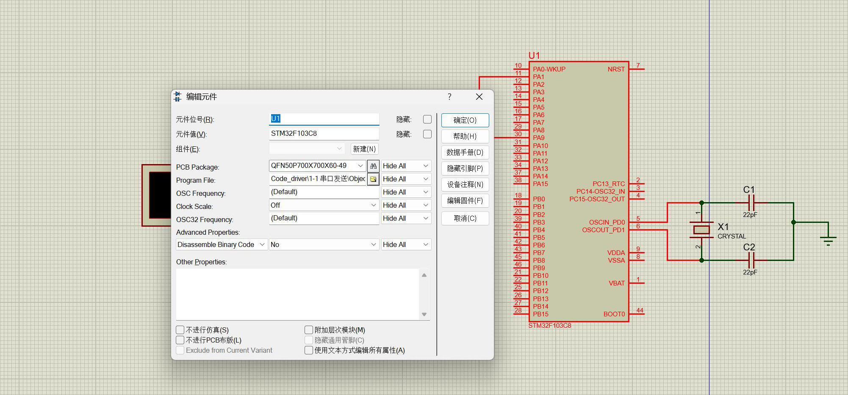Select capacitor C2 symbol in schematic

pyautogui.click(x=752, y=260)
